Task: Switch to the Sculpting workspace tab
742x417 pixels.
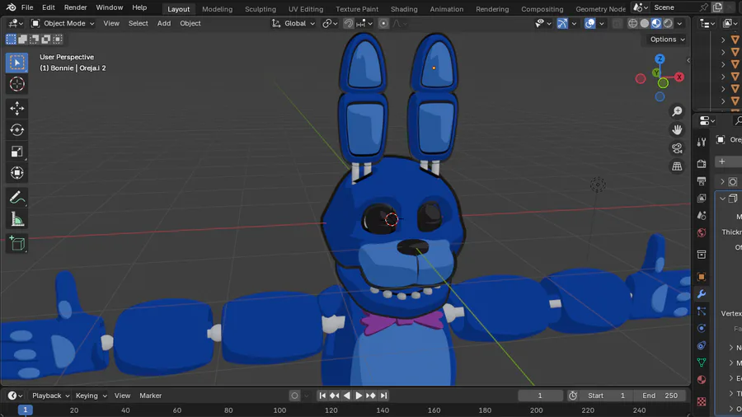Action: coord(261,9)
